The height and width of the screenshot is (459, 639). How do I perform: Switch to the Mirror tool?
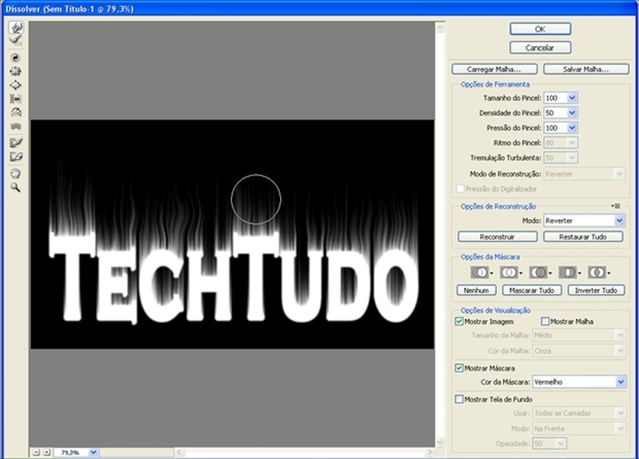click(16, 112)
